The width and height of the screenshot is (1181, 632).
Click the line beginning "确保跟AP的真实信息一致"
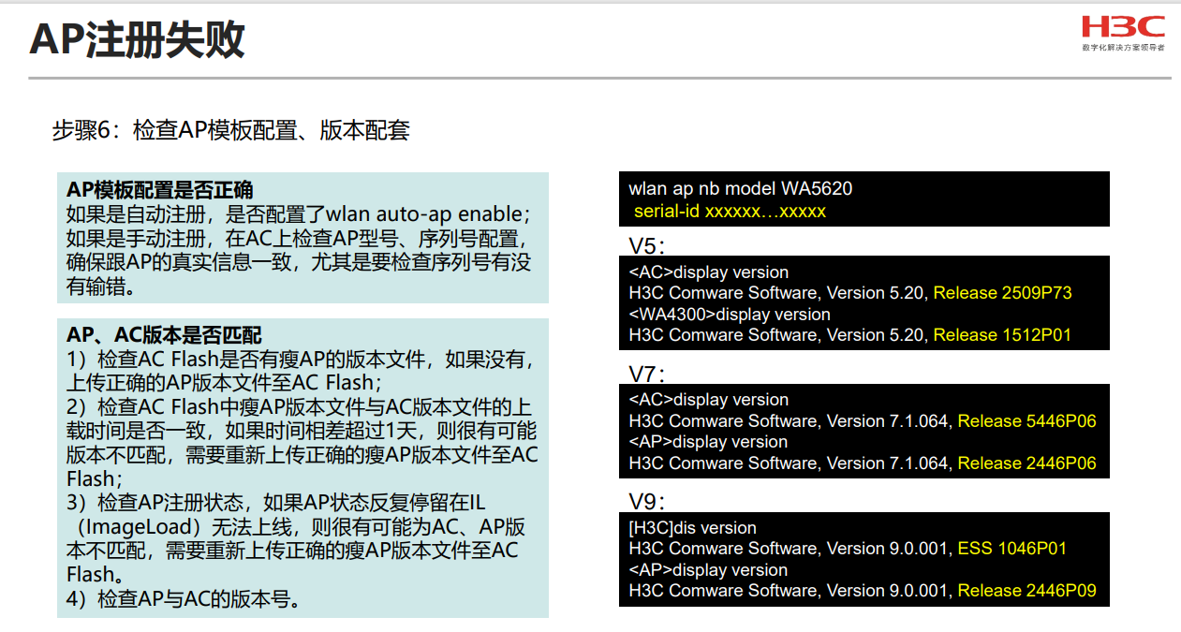(299, 262)
